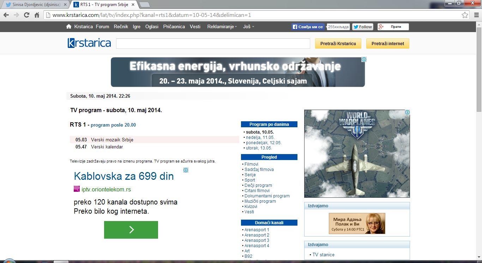482x263 pixels.
Task: Open Pričaonica in the top navigation
Action: click(x=174, y=26)
